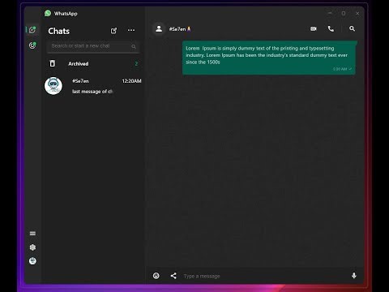
Task: Click the contact profile icon in chat header
Action: [x=159, y=28]
